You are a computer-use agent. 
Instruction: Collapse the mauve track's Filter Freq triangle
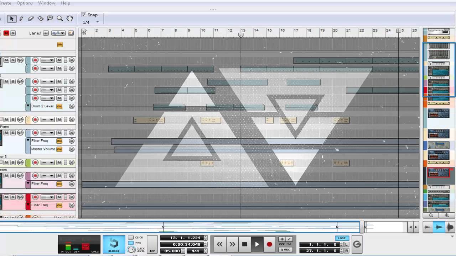(x=28, y=183)
